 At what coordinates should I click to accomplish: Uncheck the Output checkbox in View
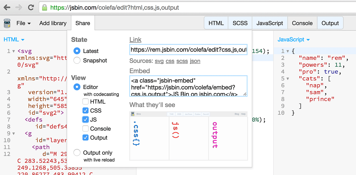[85, 138]
